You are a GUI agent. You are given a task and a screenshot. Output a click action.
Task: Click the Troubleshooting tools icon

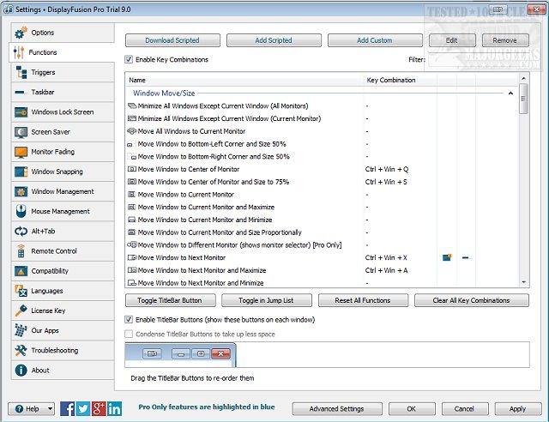click(x=21, y=350)
